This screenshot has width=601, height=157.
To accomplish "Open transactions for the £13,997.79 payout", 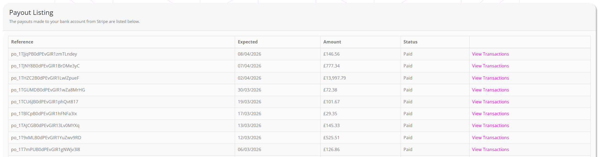I will click(x=490, y=78).
